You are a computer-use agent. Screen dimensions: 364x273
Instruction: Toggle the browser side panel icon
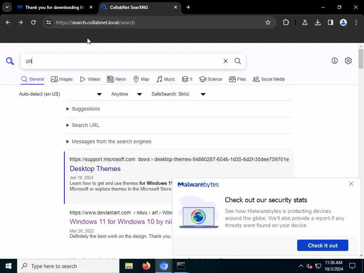point(330,22)
